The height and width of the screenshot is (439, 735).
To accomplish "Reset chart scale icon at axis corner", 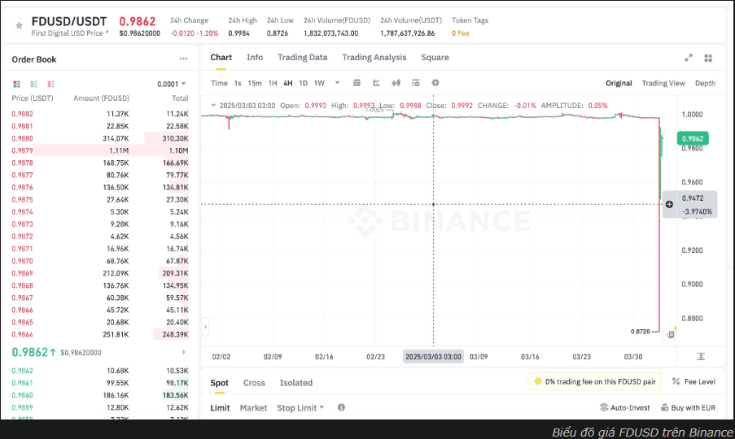I will pyautogui.click(x=701, y=357).
